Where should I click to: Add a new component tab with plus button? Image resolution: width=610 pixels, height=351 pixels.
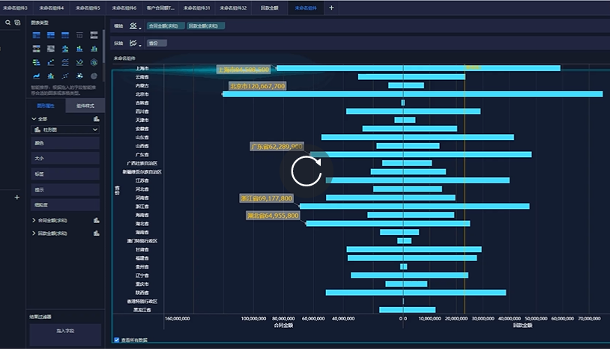[x=331, y=7]
